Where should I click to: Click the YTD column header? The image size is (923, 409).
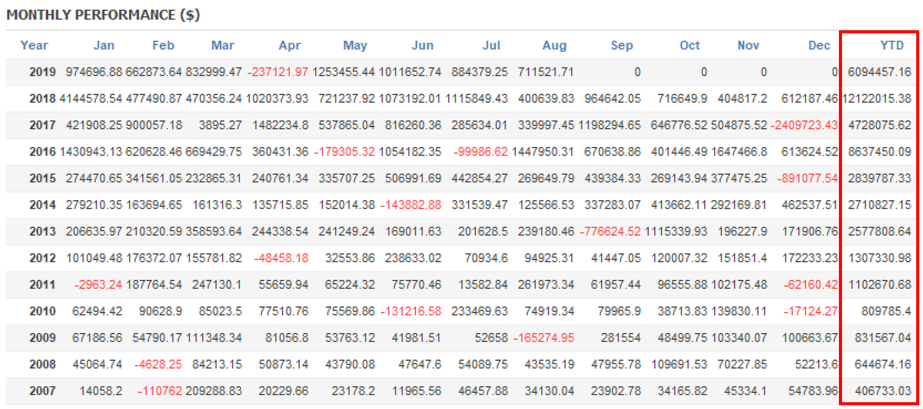click(x=891, y=45)
